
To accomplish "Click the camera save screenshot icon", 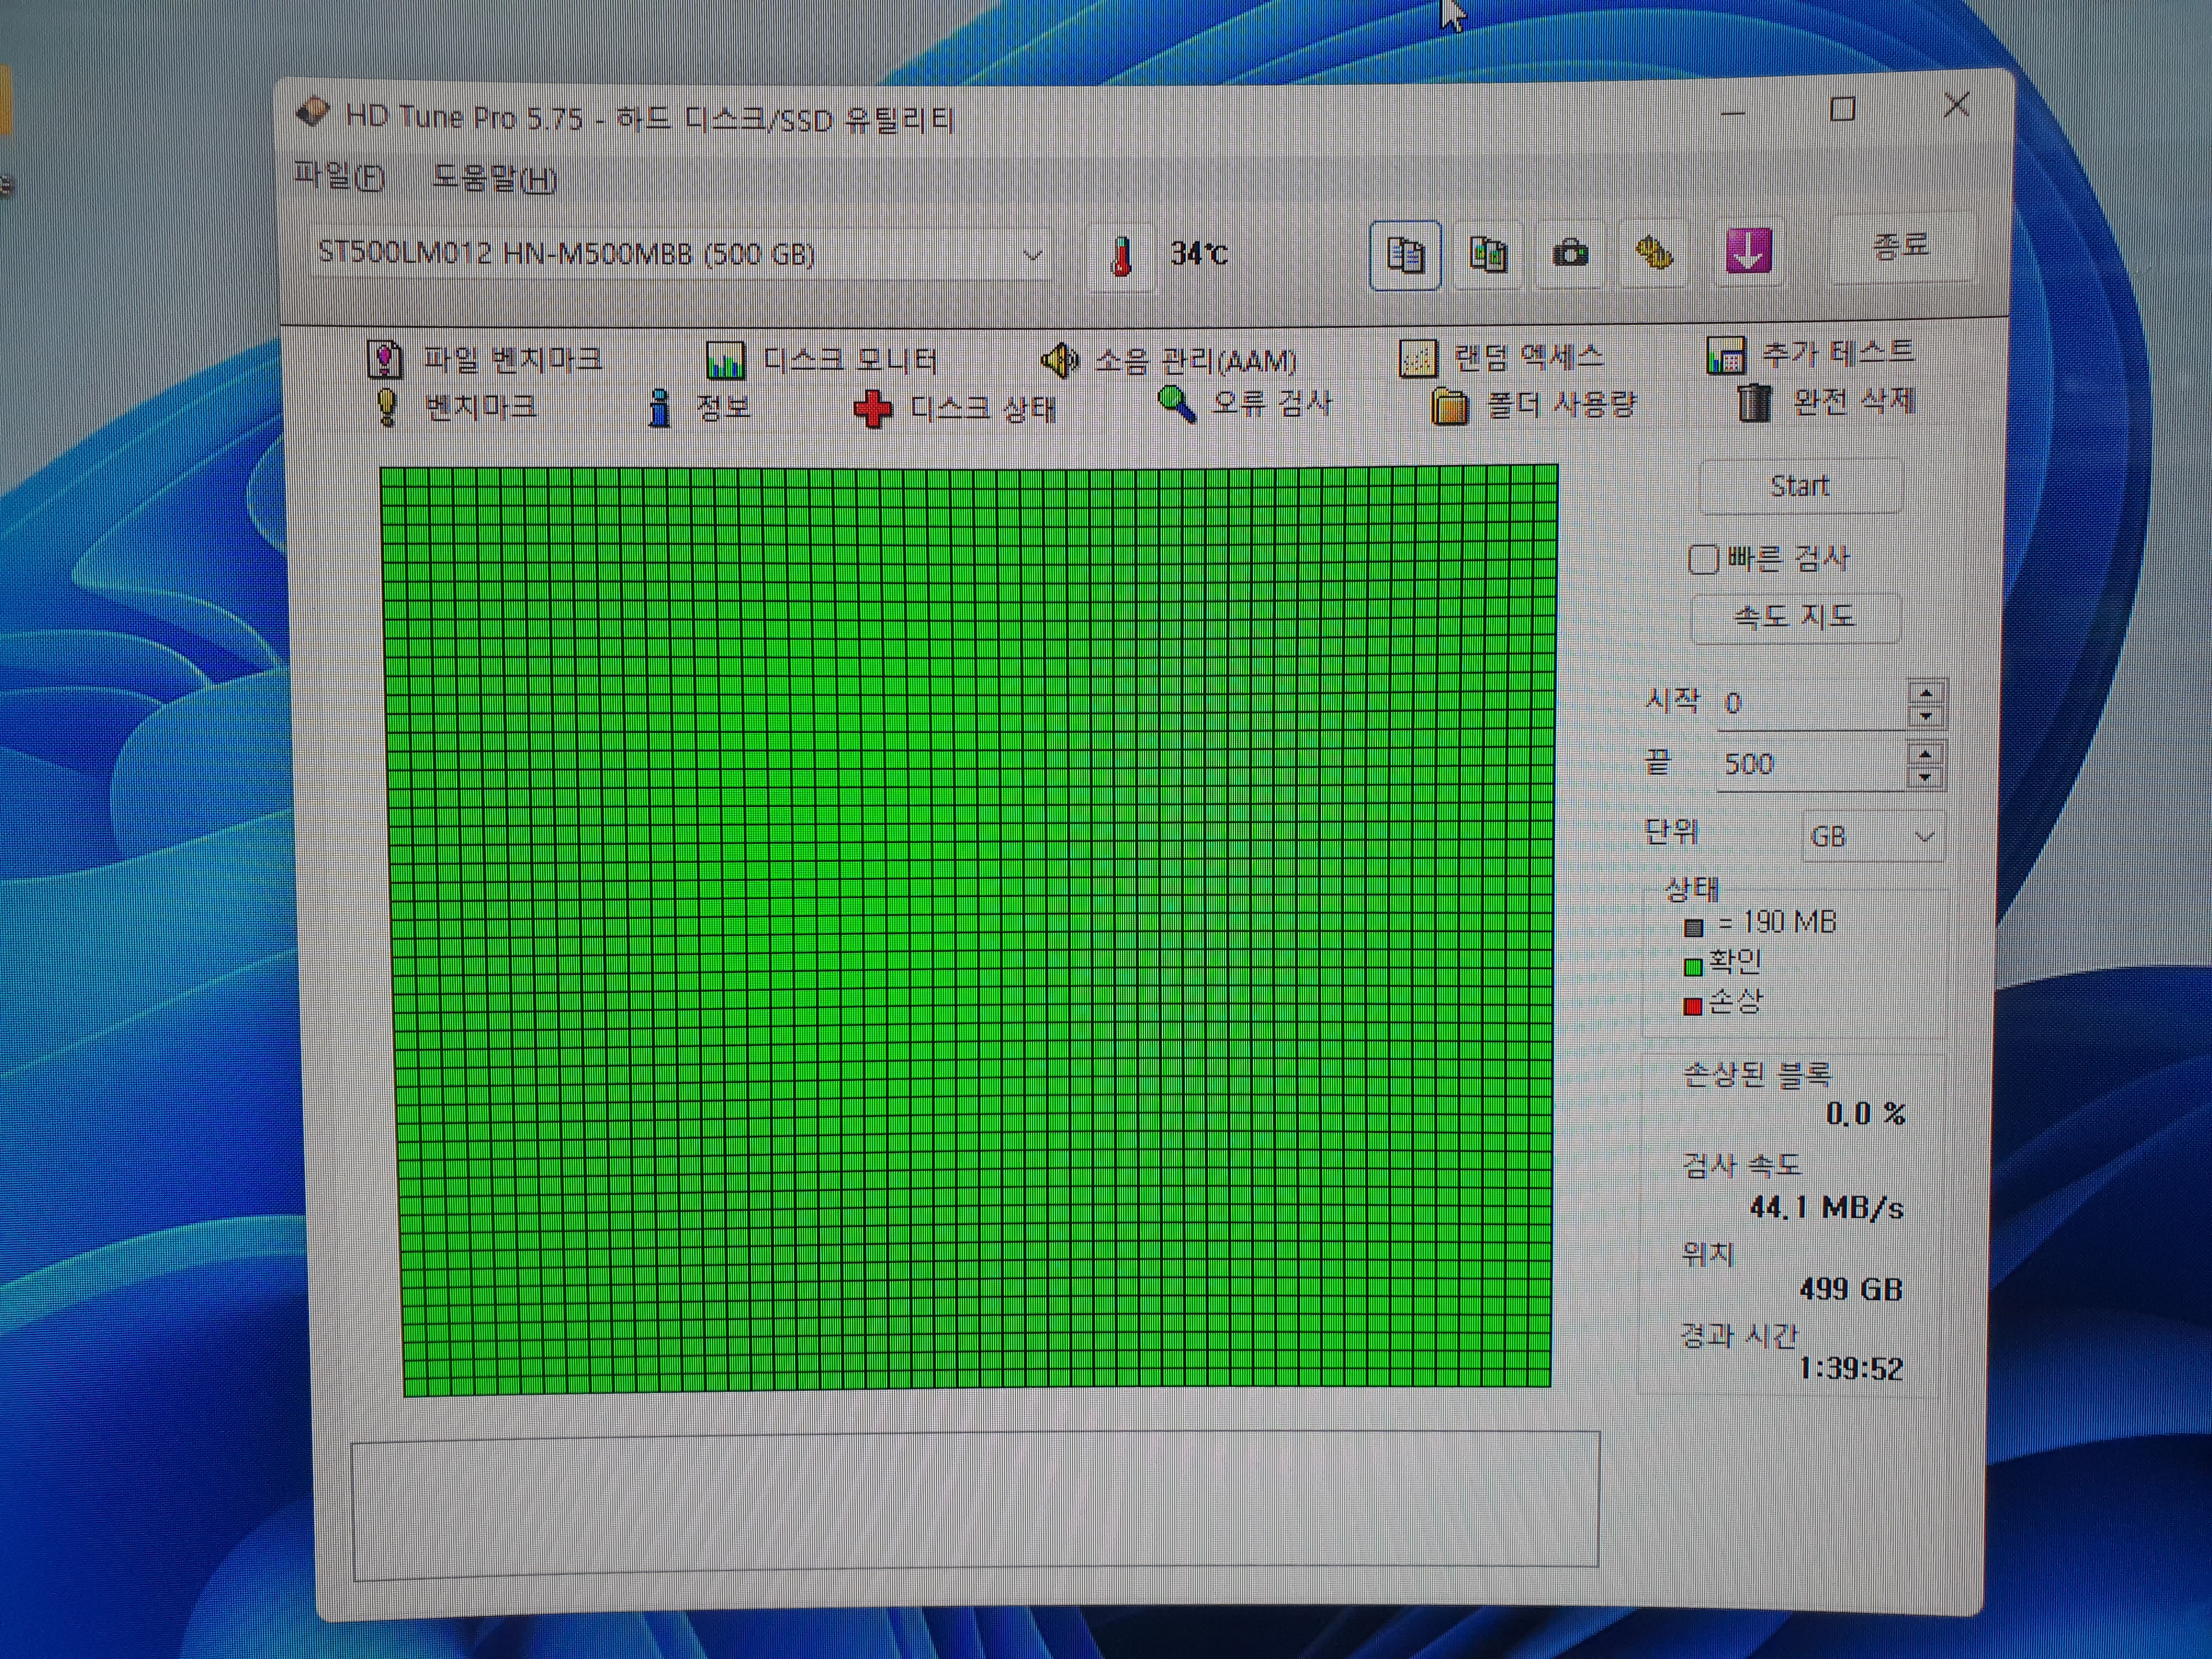I will point(1570,253).
